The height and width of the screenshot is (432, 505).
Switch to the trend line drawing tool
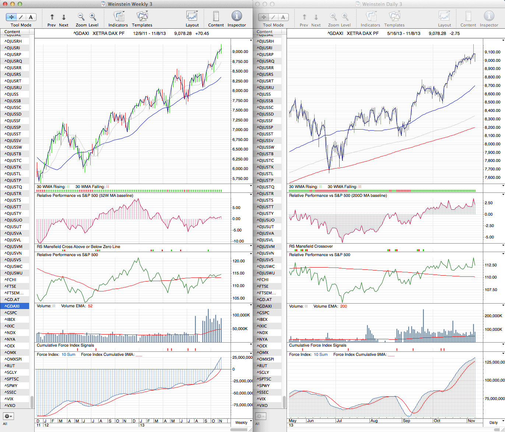coord(21,17)
